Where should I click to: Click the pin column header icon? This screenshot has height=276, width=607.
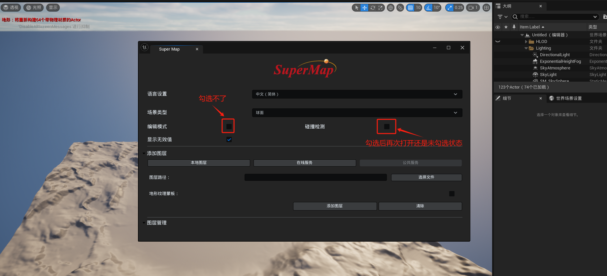coord(514,27)
